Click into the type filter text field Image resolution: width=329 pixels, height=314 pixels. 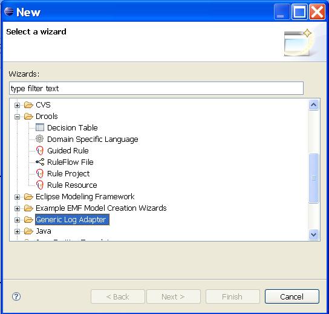click(156, 88)
